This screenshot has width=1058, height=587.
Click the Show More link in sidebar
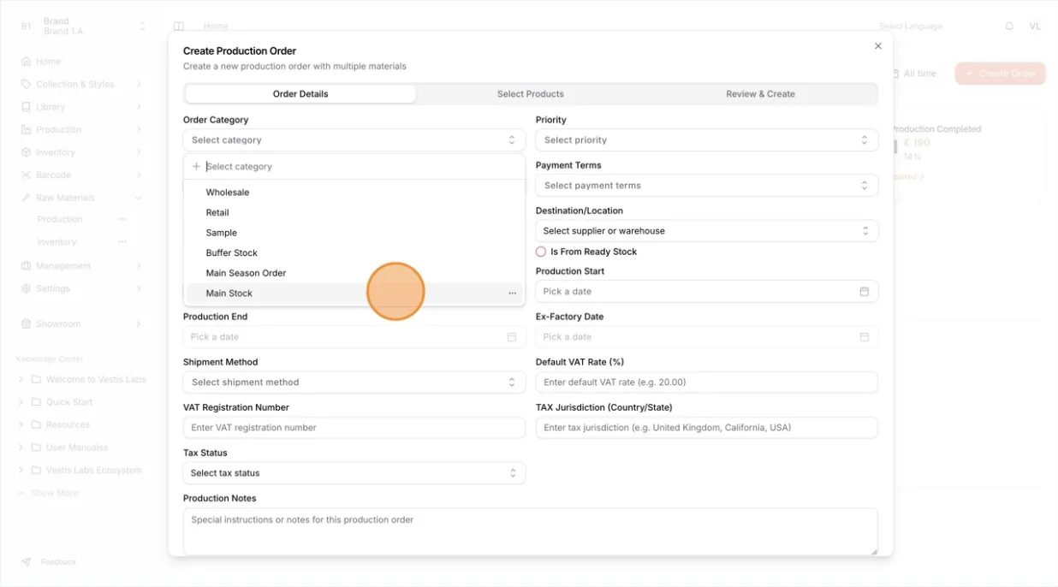[x=55, y=493]
